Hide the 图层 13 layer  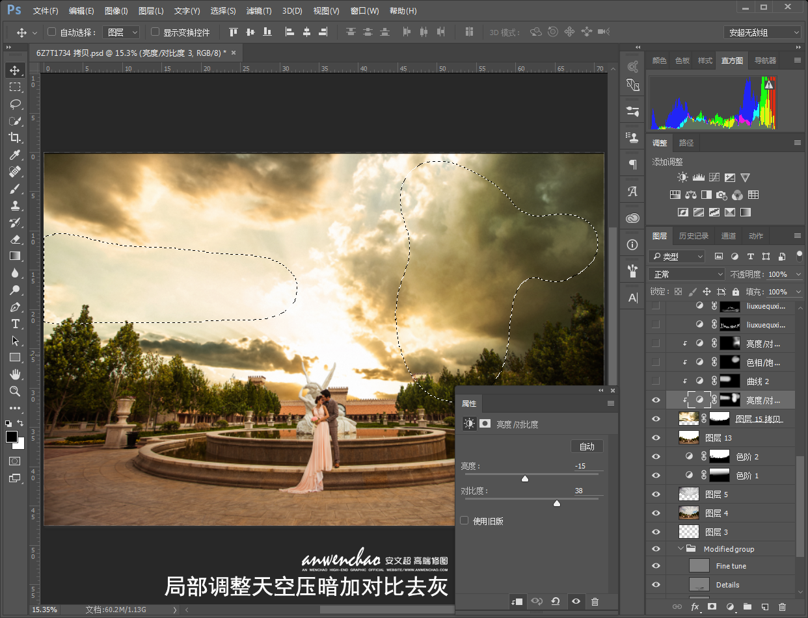656,437
